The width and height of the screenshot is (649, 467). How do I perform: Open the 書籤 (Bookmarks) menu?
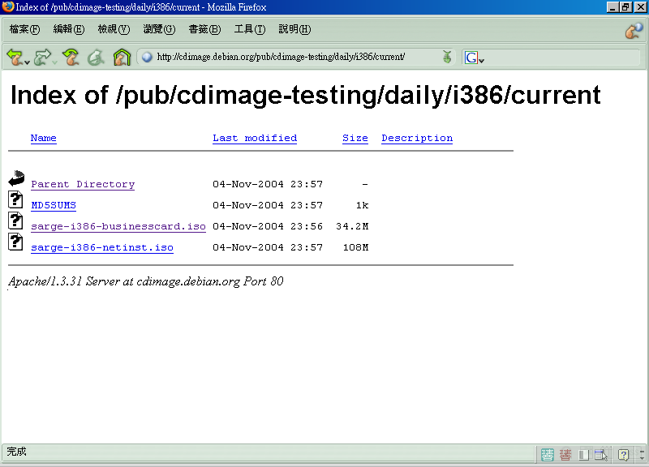pos(204,29)
